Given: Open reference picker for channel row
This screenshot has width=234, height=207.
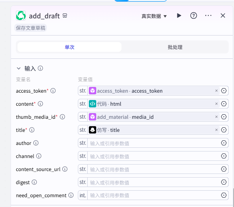Looking at the screenshot, I should point(224,156).
